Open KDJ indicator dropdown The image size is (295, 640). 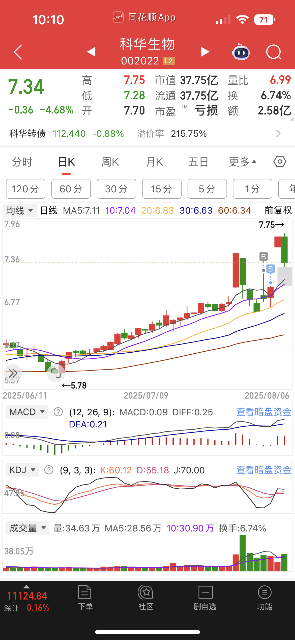pos(22,470)
